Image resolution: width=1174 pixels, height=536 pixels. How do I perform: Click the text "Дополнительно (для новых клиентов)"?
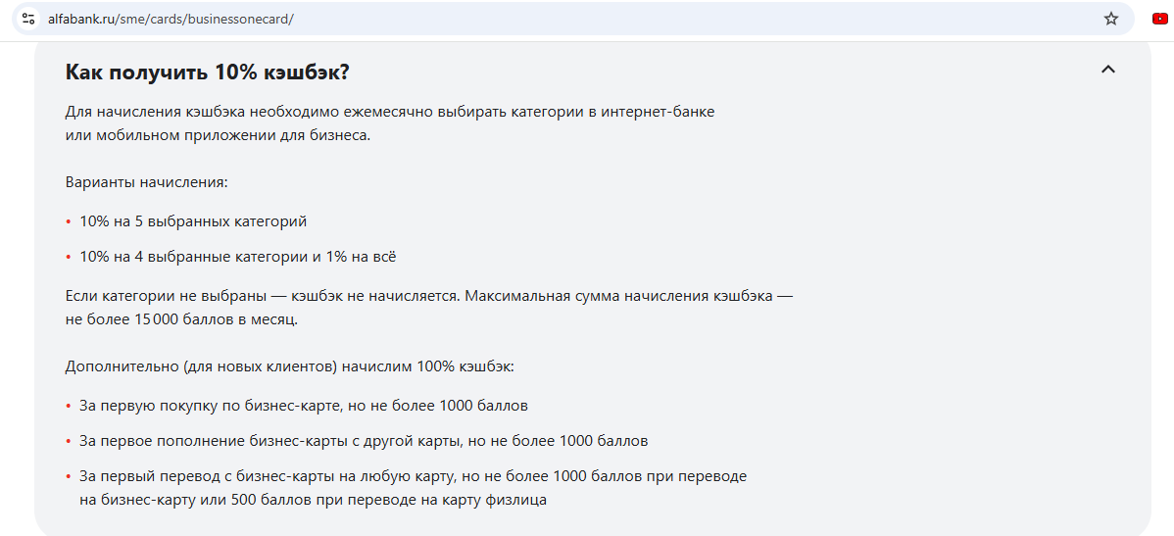(201, 366)
